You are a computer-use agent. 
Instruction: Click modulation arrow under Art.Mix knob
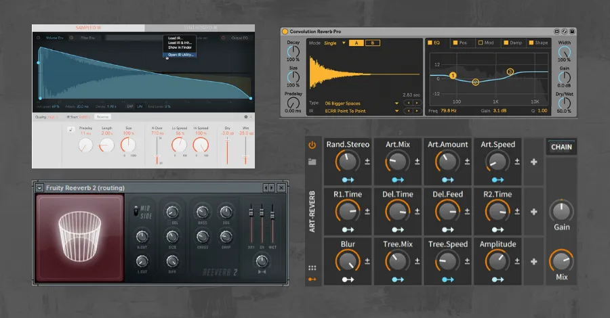[x=398, y=180]
